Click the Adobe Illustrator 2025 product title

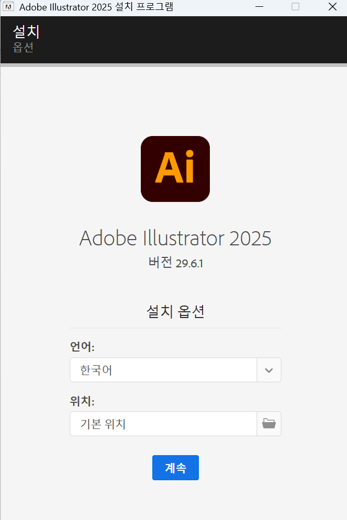pyautogui.click(x=175, y=238)
